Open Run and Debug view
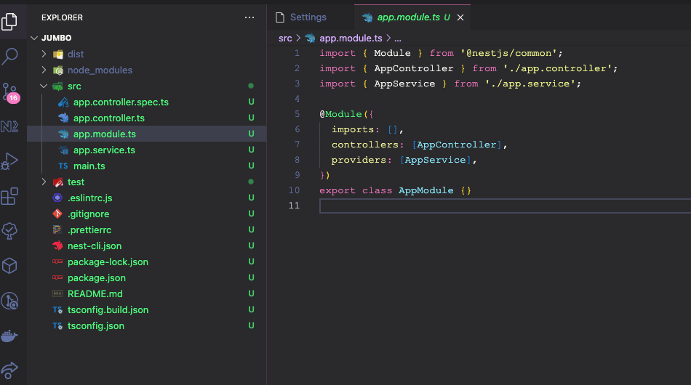The height and width of the screenshot is (385, 691). point(10,161)
